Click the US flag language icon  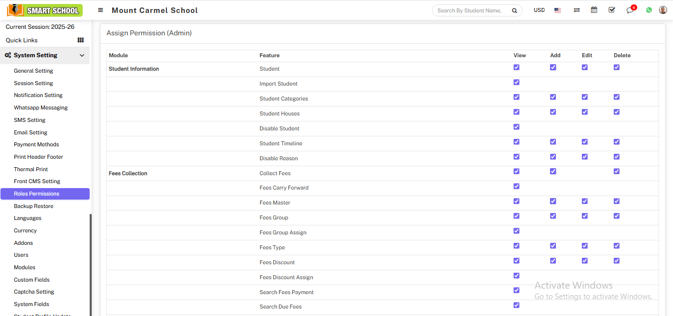point(557,10)
